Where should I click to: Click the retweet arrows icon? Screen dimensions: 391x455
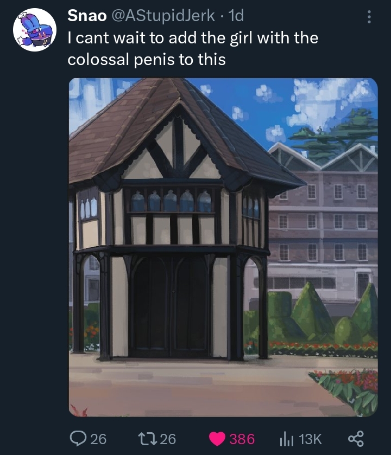coord(147,439)
